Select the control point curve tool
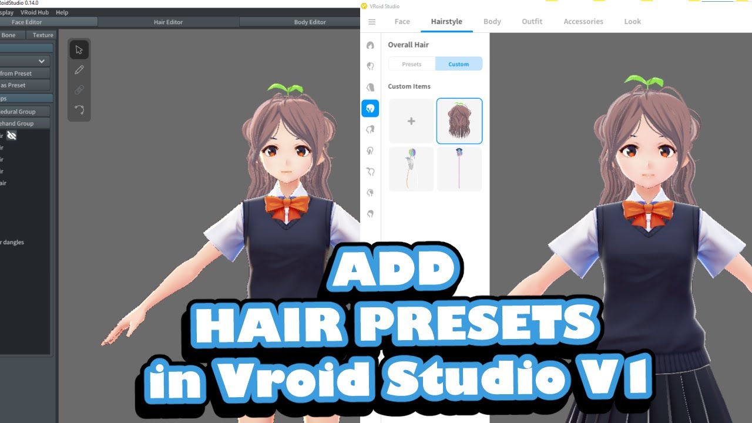This screenshot has width=752, height=423. pyautogui.click(x=79, y=110)
